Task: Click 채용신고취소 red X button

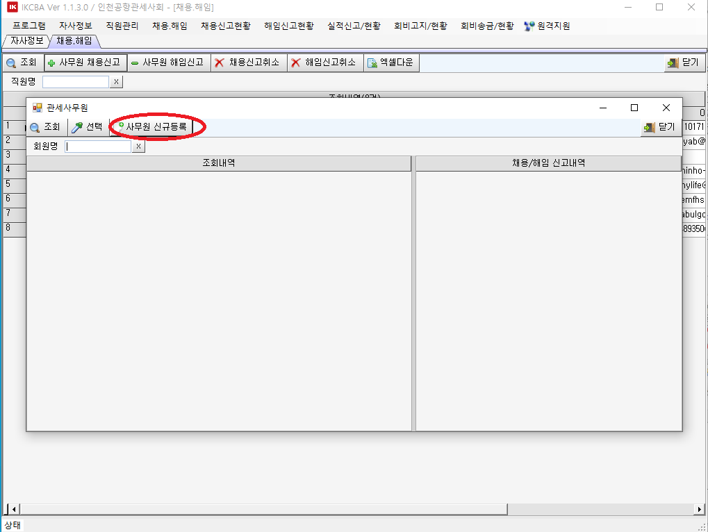Action: (x=247, y=63)
